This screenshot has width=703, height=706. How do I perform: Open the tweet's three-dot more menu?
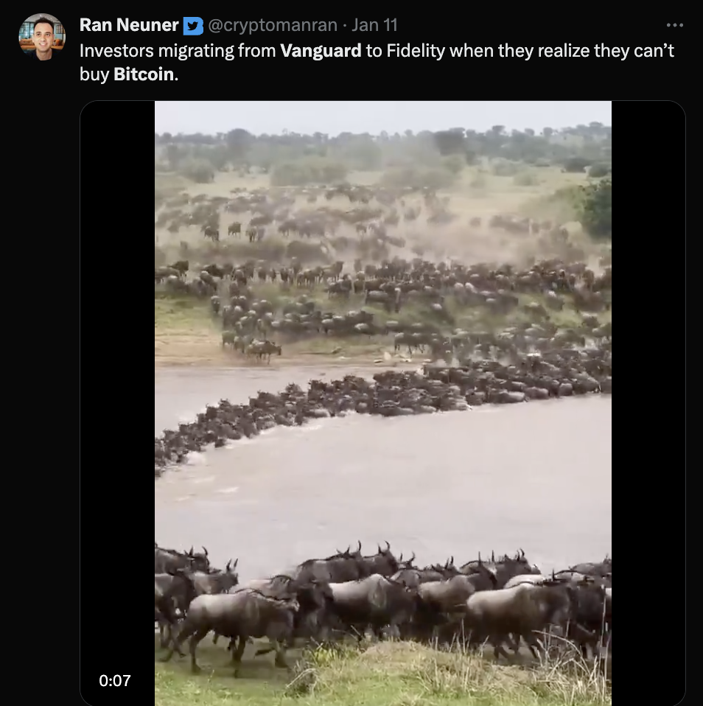(674, 25)
